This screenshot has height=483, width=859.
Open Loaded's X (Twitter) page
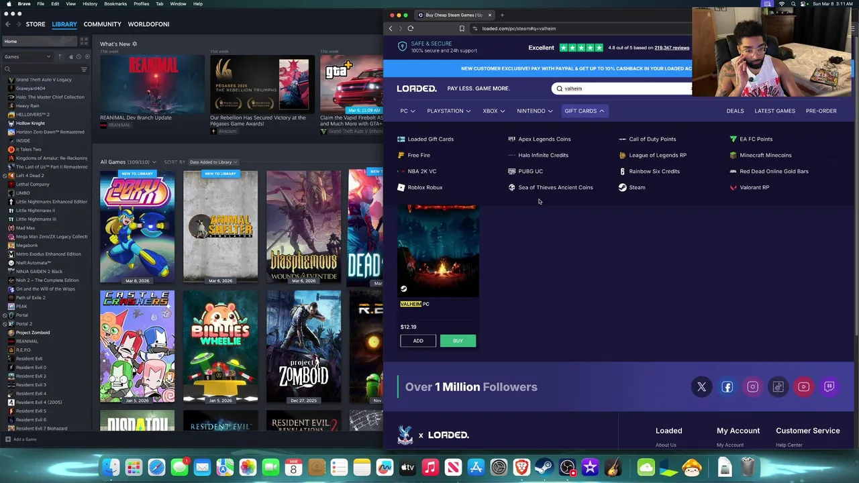click(x=701, y=386)
